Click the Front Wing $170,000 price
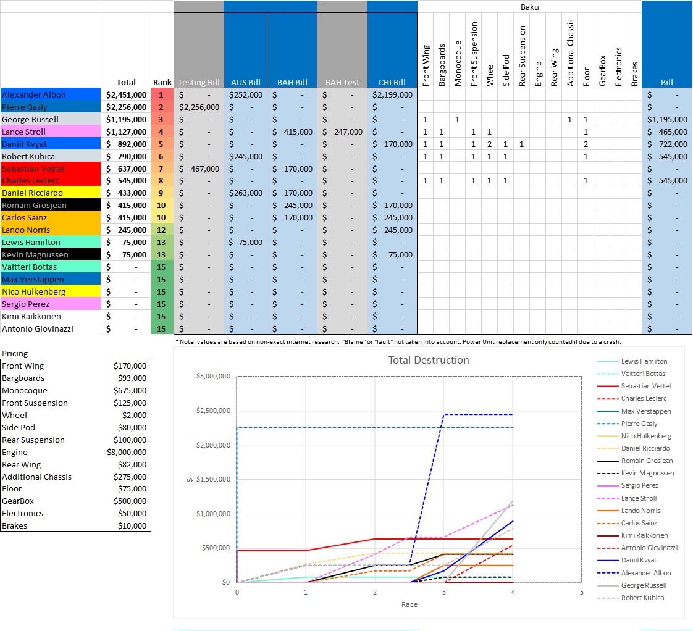693x631 pixels. tap(130, 366)
